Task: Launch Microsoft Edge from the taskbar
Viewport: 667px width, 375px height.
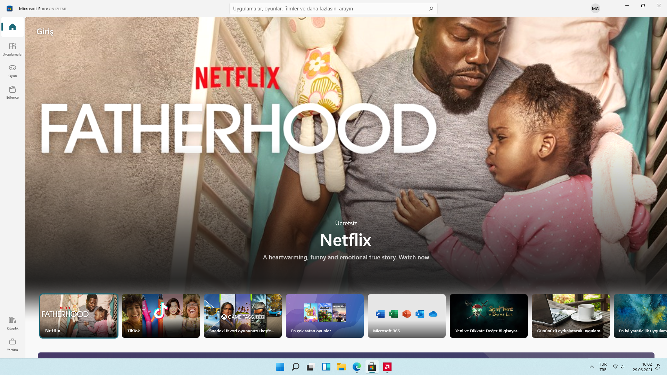Action: pos(356,367)
